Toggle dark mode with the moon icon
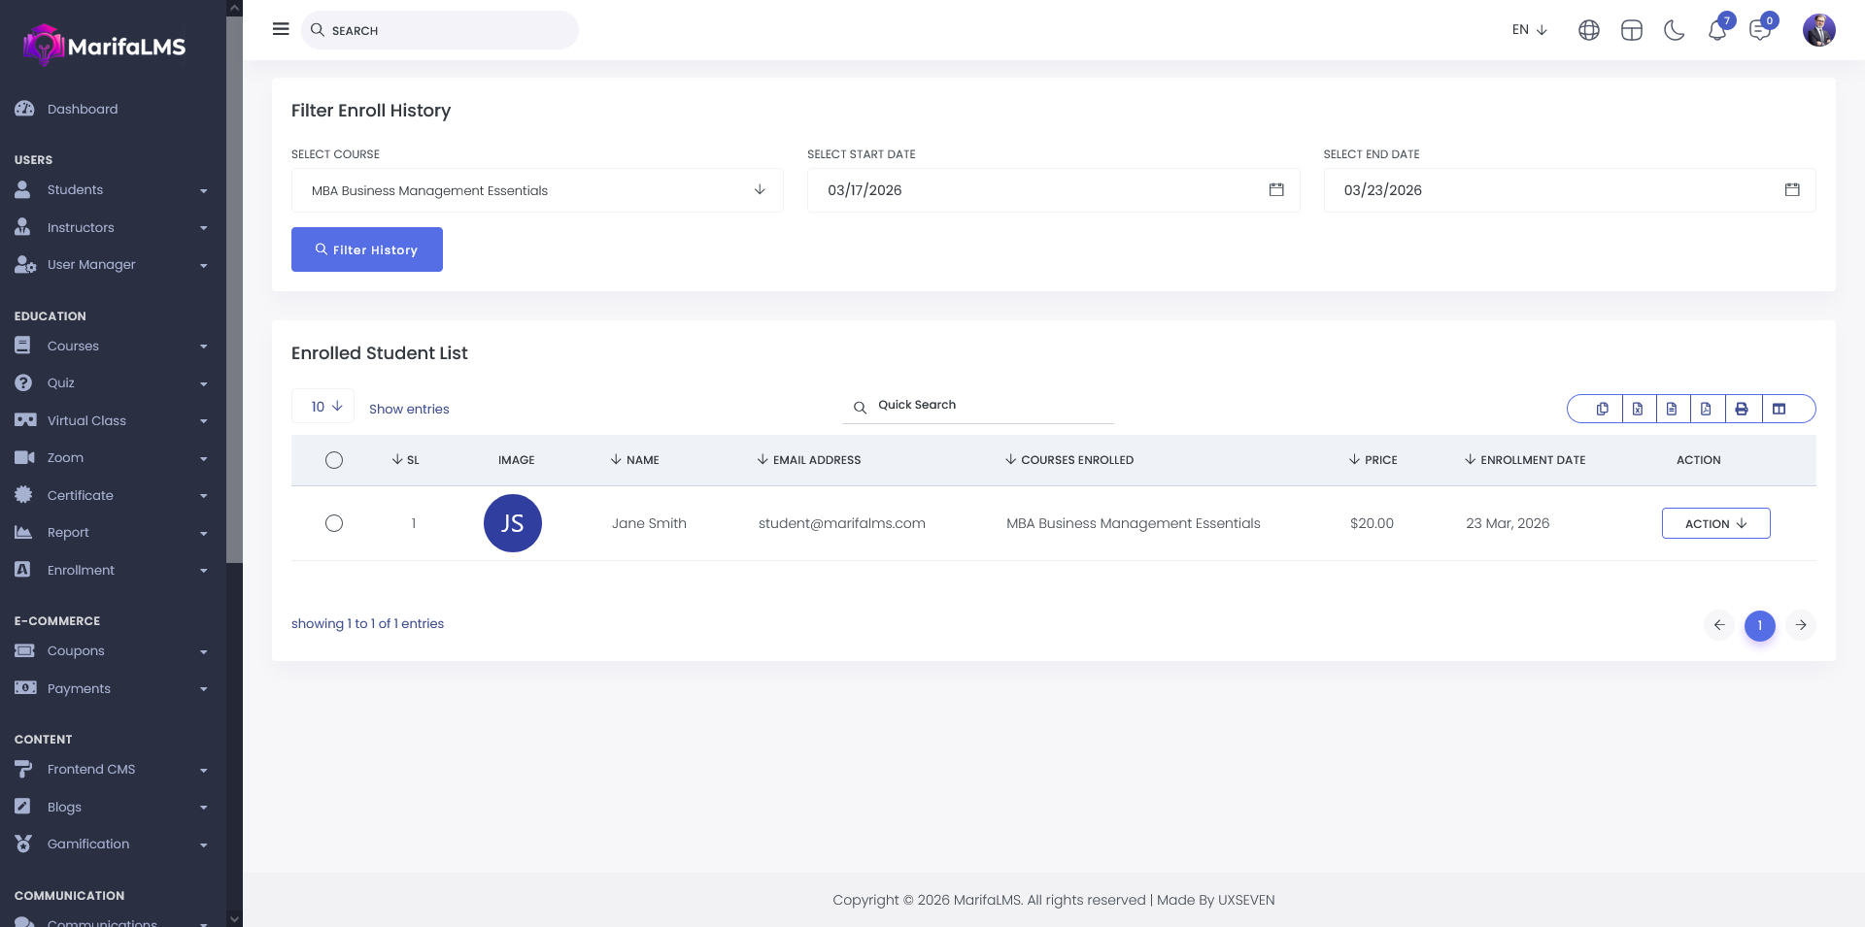Viewport: 1865px width, 927px height. (1674, 31)
